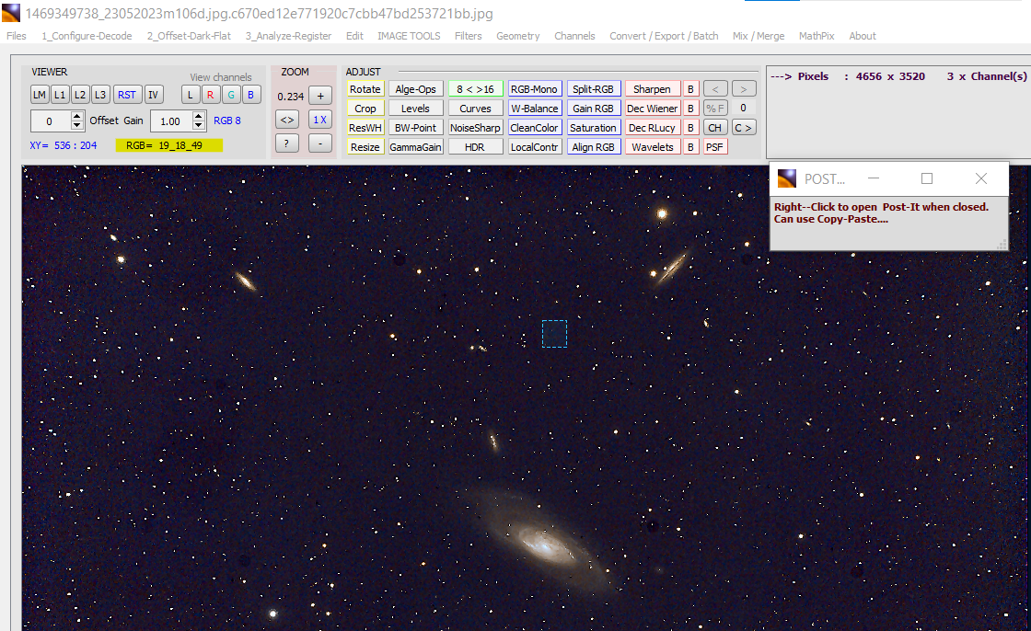1031x631 pixels.
Task: Click the Split-RGB button
Action: (x=593, y=89)
